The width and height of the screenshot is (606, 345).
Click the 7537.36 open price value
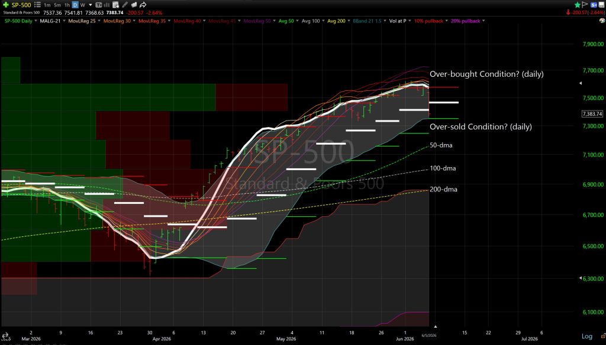53,13
